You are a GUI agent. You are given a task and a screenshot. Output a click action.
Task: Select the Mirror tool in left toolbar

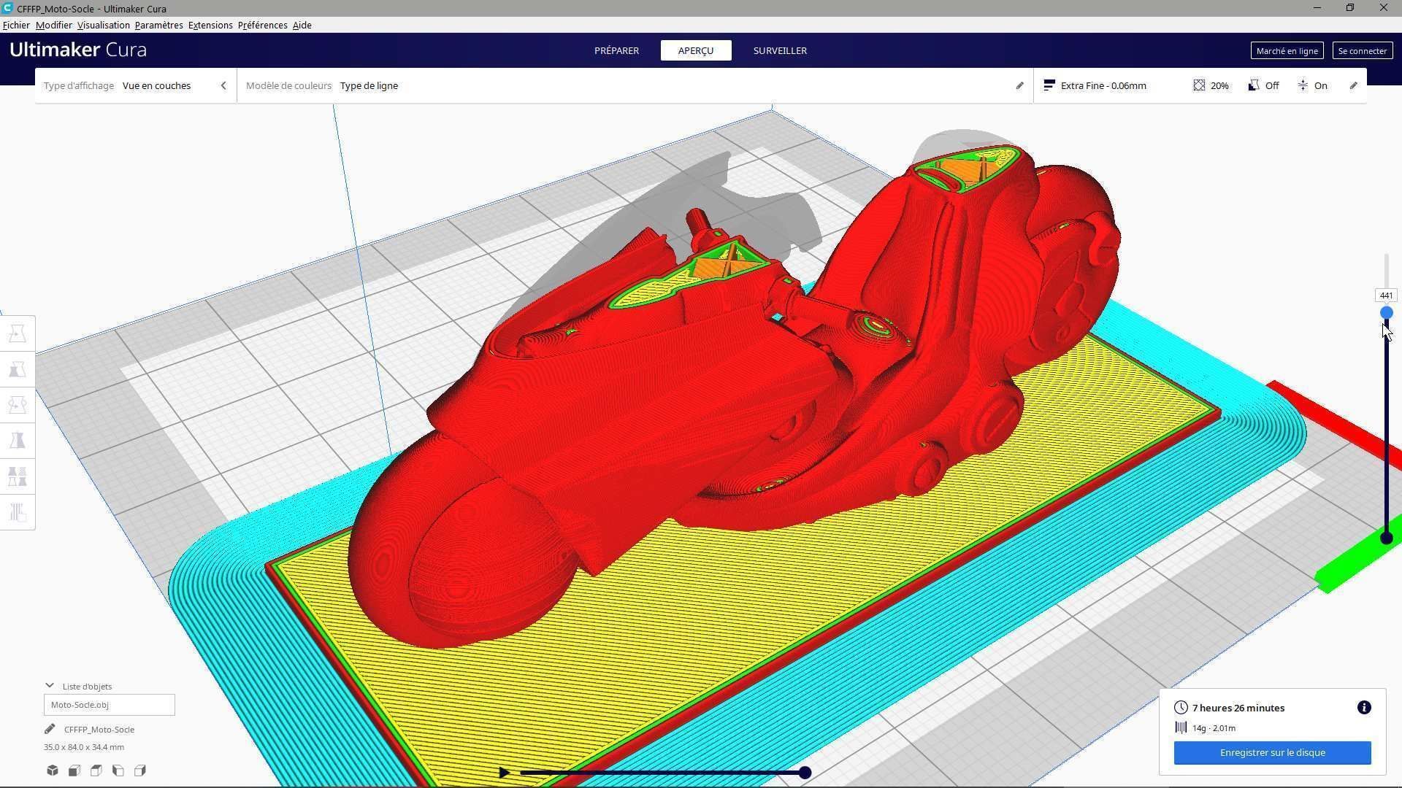[x=18, y=441]
